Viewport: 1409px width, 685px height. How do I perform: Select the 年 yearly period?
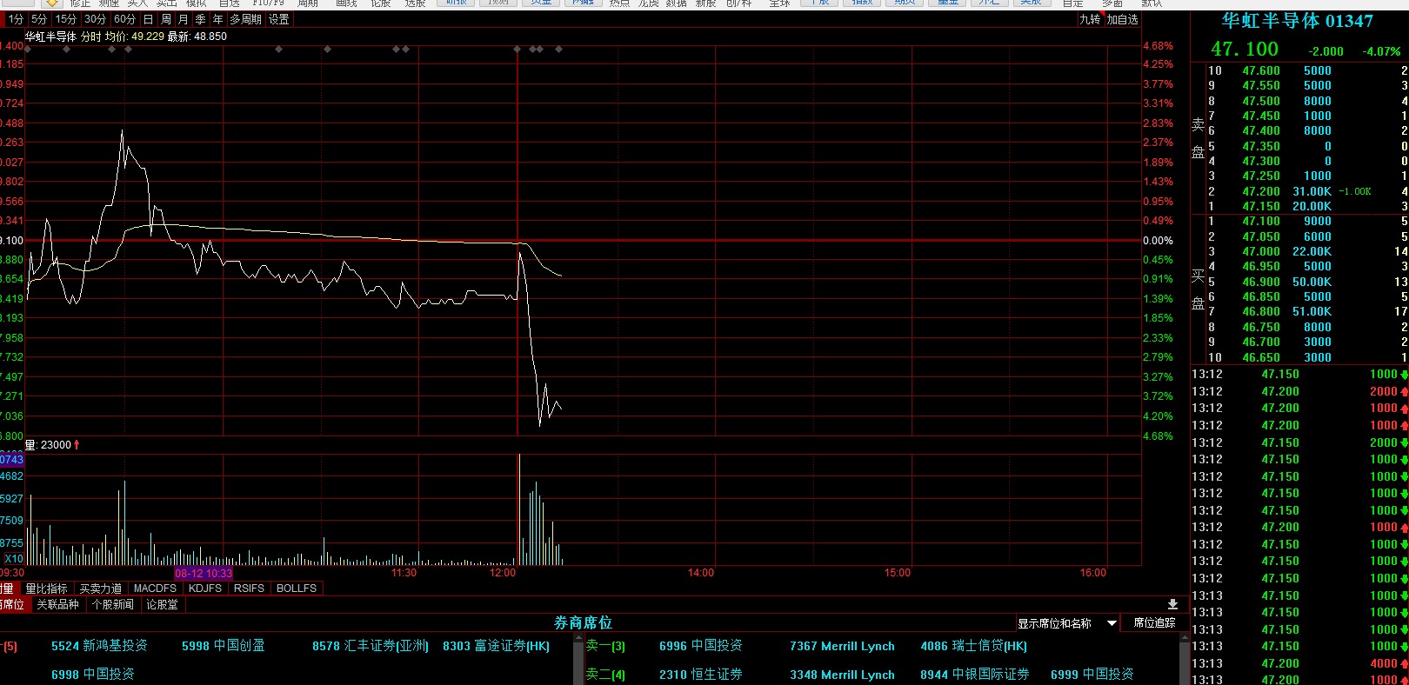[x=217, y=19]
